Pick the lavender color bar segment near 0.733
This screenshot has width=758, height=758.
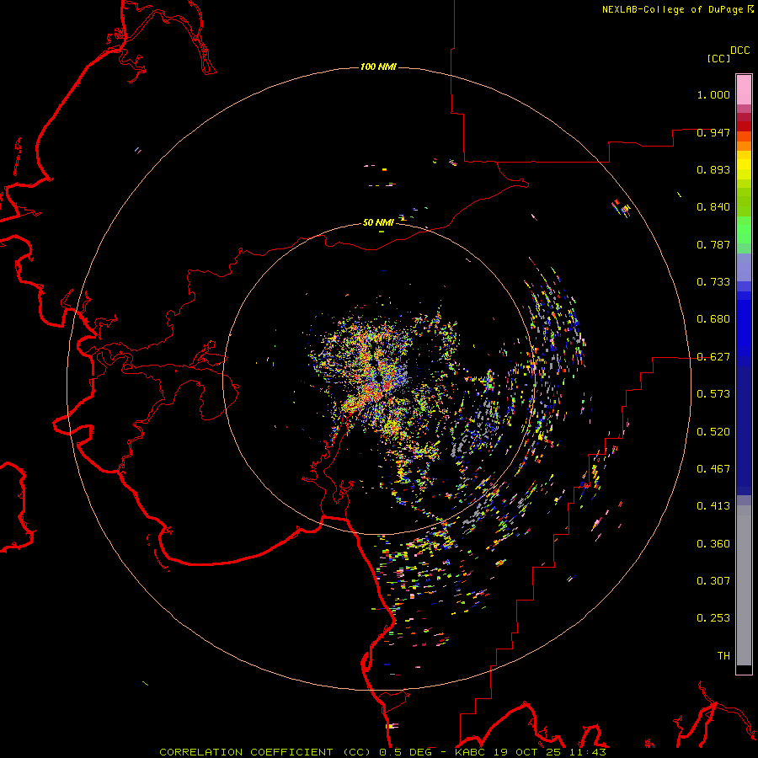pos(744,267)
